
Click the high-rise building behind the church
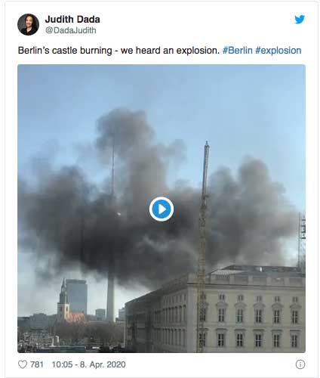click(76, 296)
